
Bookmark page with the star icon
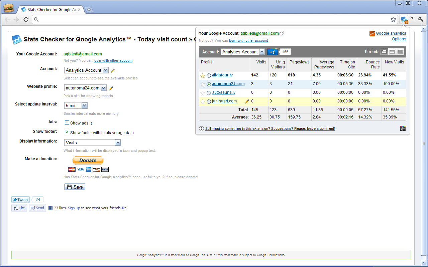coord(393,19)
